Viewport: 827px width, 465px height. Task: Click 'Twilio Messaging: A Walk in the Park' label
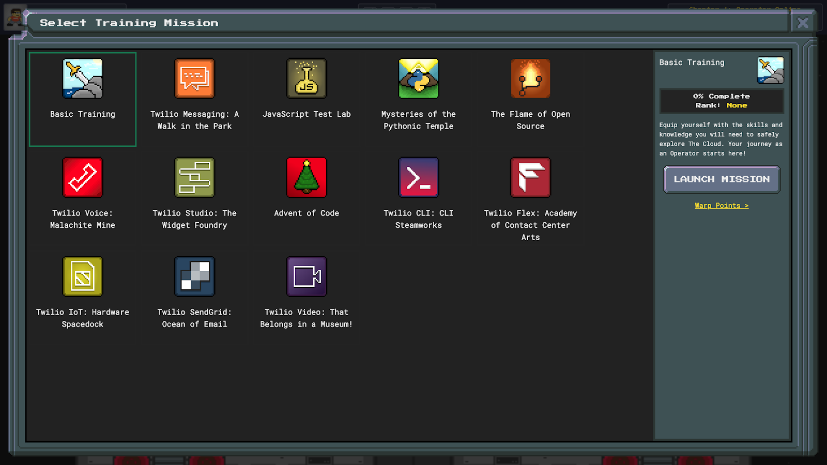194,120
